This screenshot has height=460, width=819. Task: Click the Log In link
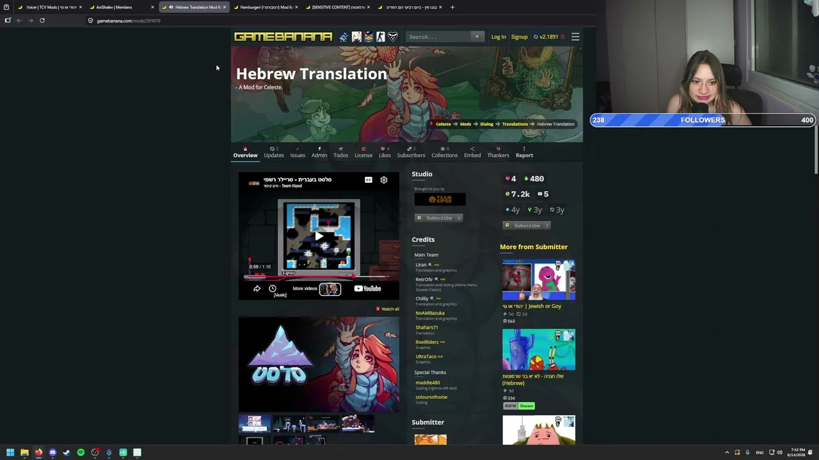[498, 37]
